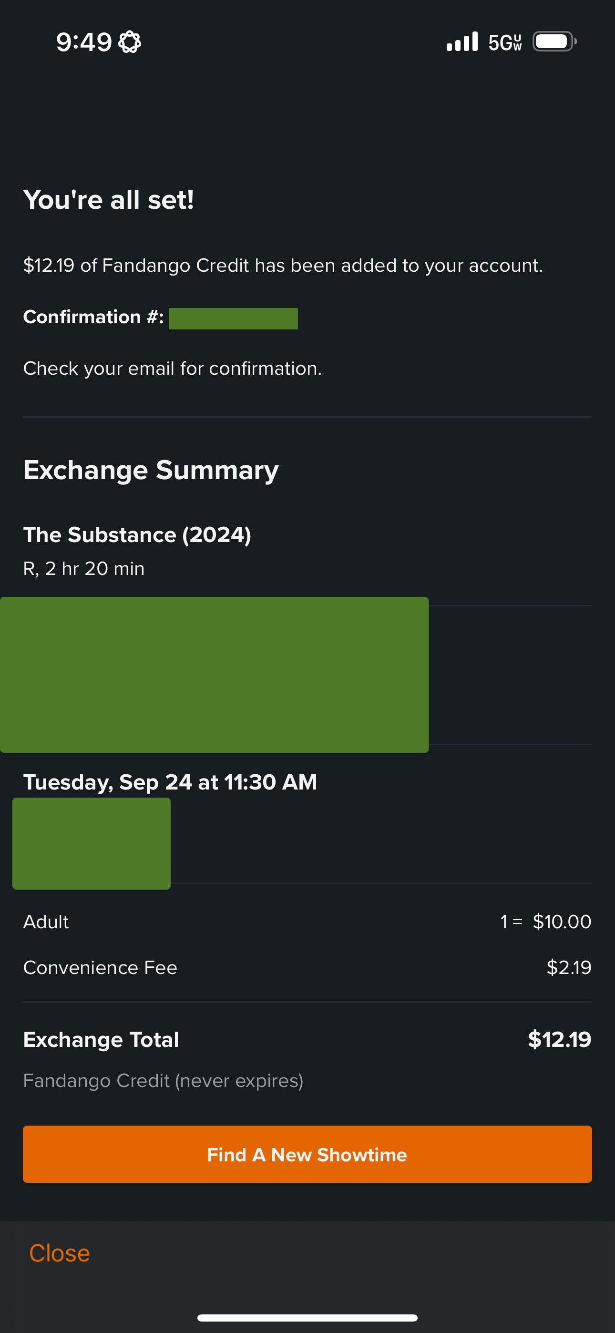Tap The Substance (2024) movie title

137,534
